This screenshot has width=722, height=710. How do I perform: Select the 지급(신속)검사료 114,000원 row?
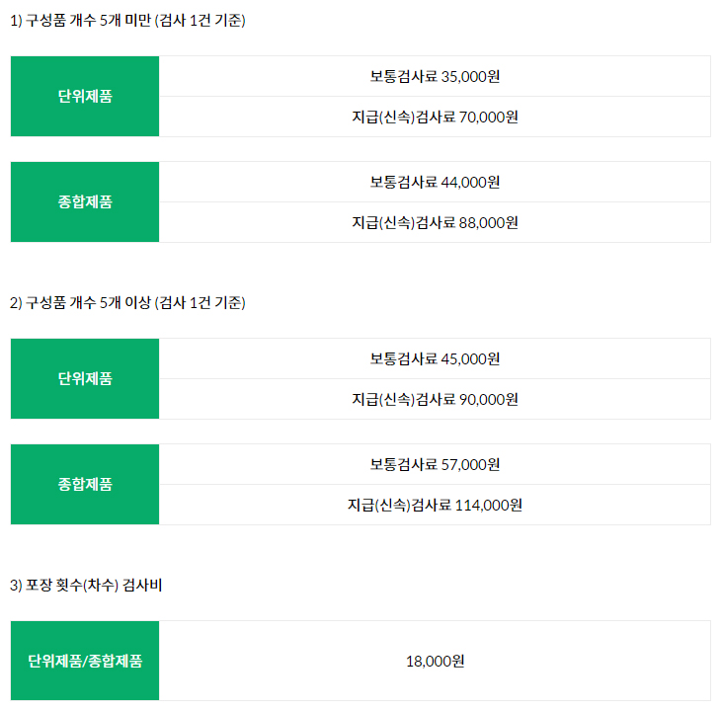(x=435, y=505)
